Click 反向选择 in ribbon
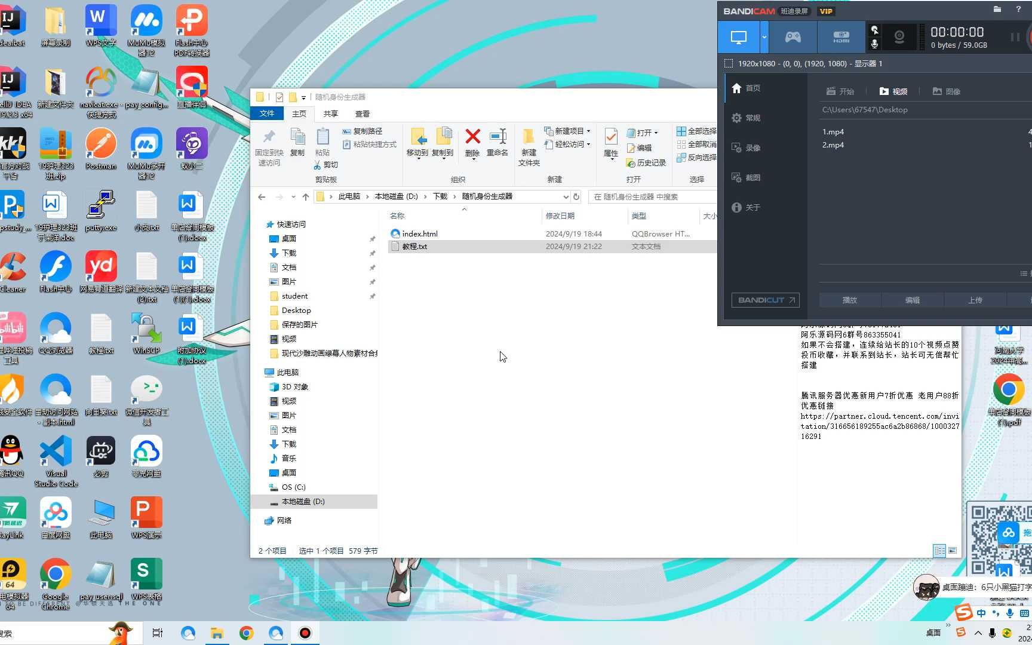The height and width of the screenshot is (645, 1032). click(x=696, y=157)
